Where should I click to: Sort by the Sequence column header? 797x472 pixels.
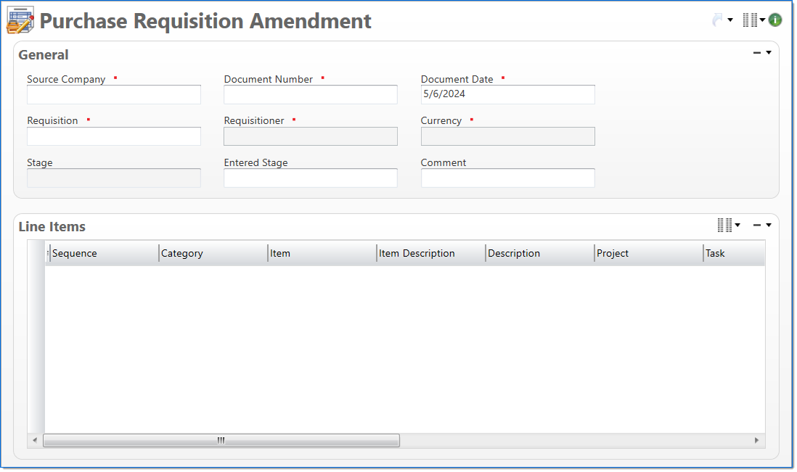coord(102,252)
